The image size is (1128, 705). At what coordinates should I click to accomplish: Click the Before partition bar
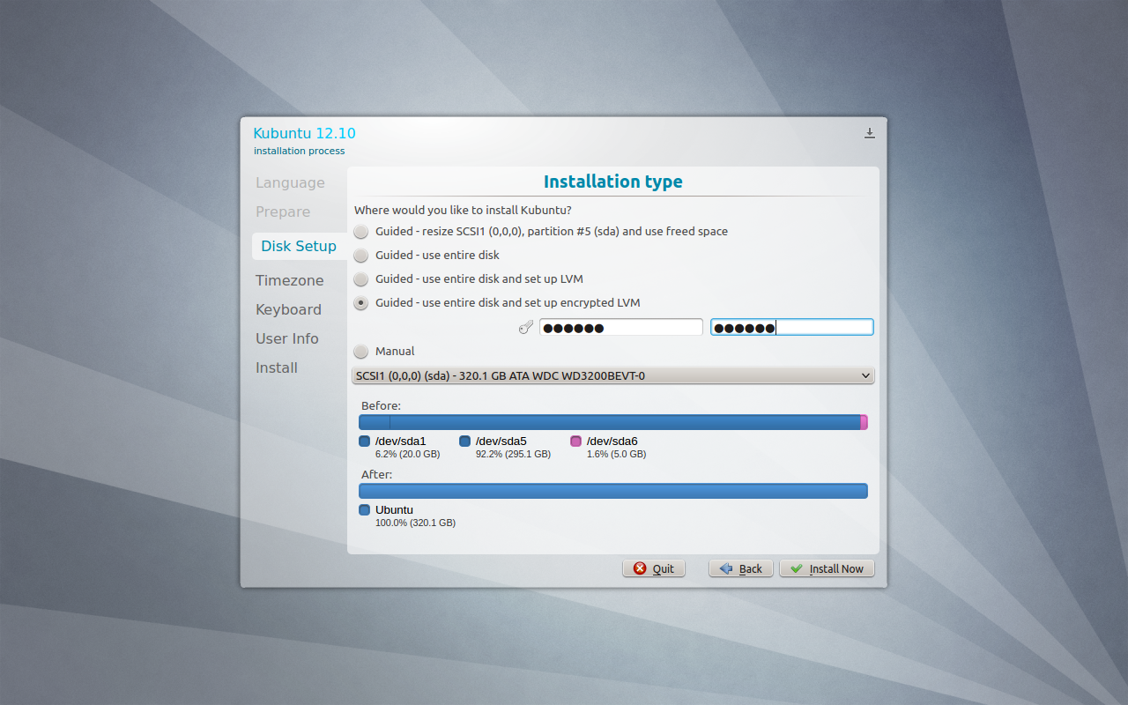pos(613,422)
